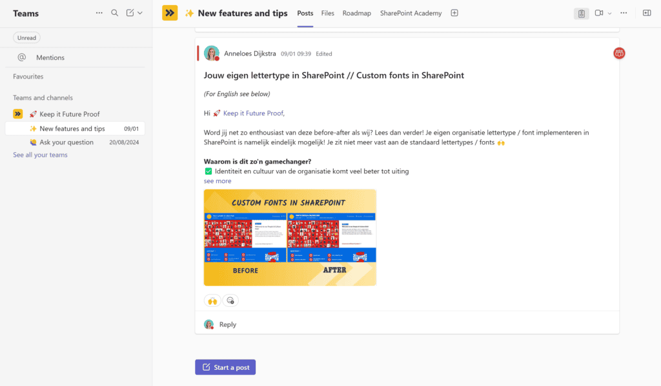The width and height of the screenshot is (661, 386).
Task: Click Anneloes Dijkstra's post avatar
Action: 212,53
